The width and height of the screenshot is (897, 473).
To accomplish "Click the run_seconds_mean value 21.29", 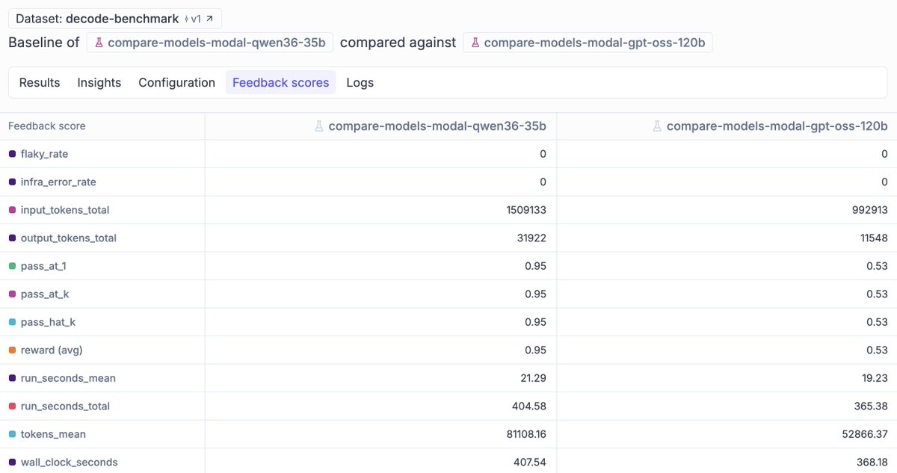I will pyautogui.click(x=534, y=378).
